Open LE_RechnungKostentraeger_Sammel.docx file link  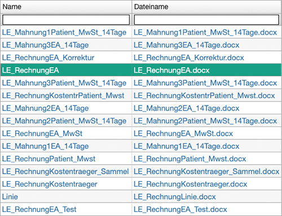[206, 171]
